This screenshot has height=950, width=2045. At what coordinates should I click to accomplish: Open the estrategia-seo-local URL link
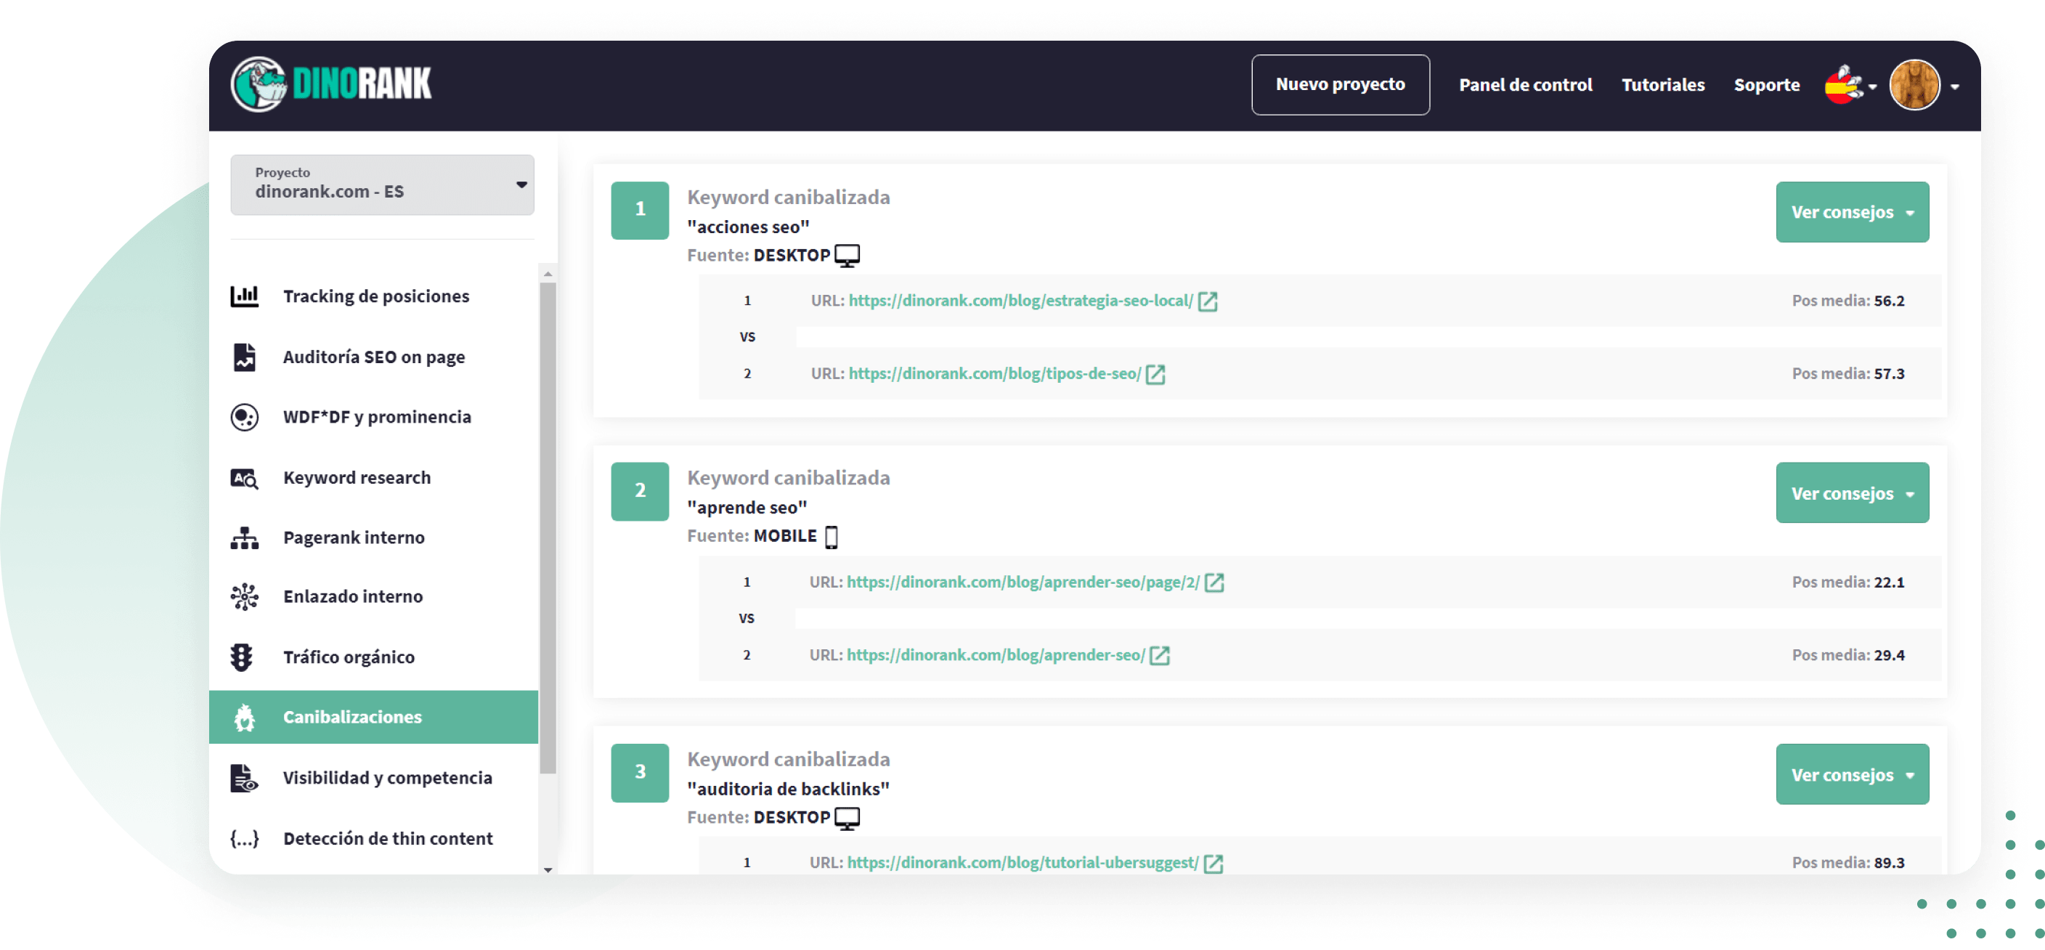pos(1020,301)
